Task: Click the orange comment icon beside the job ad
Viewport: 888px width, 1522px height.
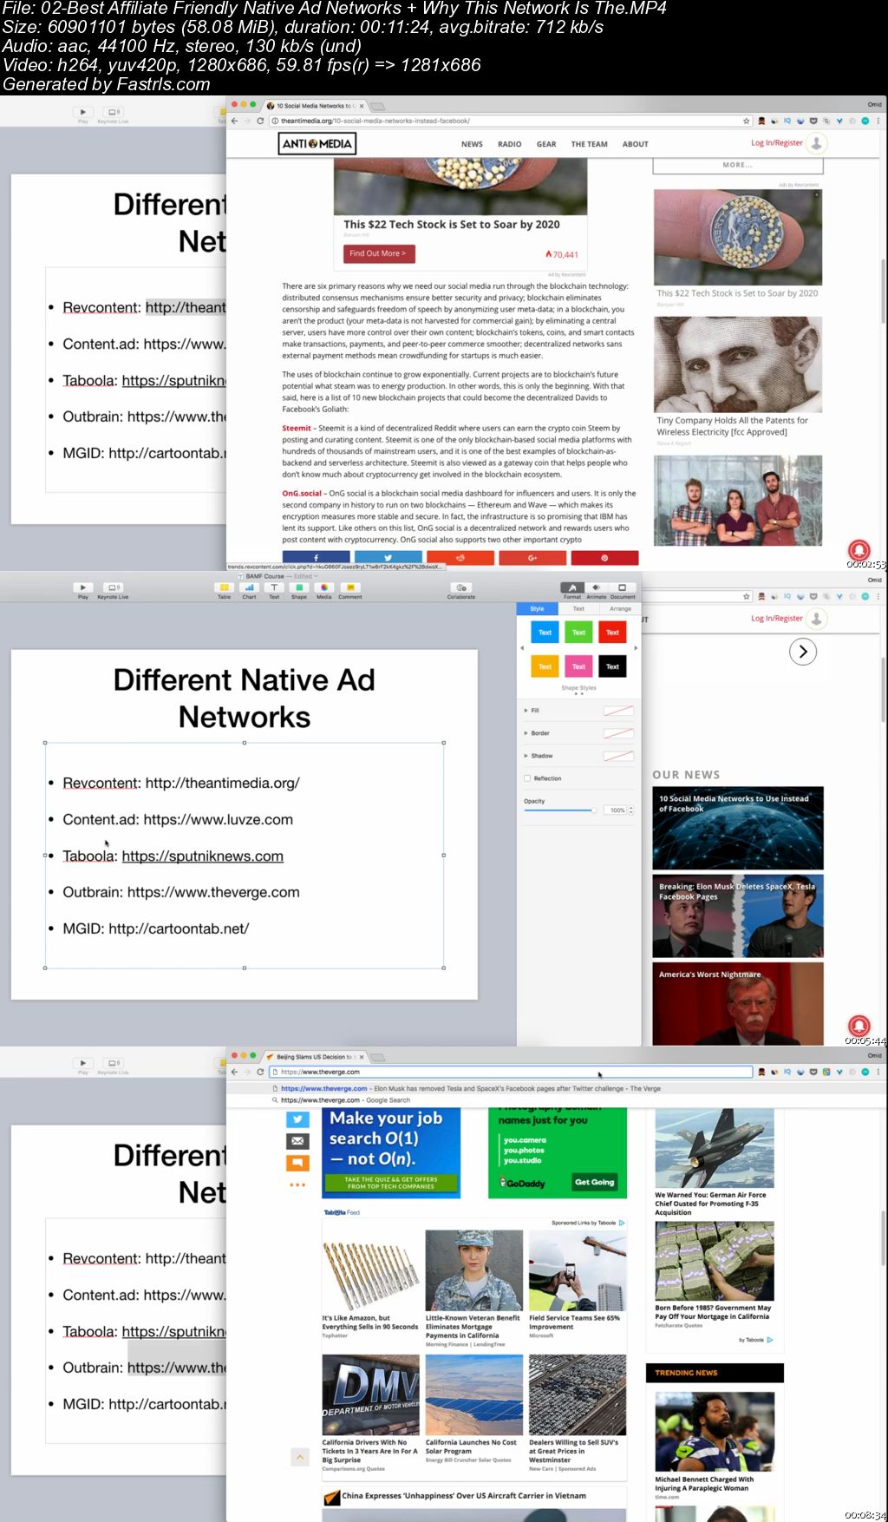Action: pos(297,1163)
